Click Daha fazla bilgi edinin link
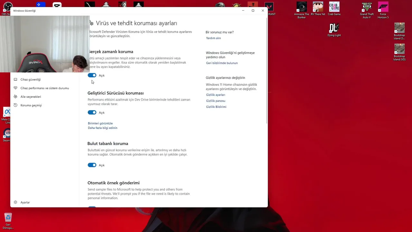Image resolution: width=412 pixels, height=232 pixels. [102, 128]
